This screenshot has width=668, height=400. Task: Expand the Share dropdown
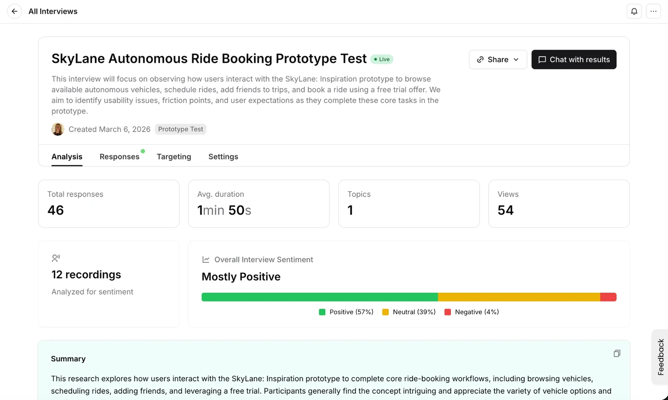[498, 60]
